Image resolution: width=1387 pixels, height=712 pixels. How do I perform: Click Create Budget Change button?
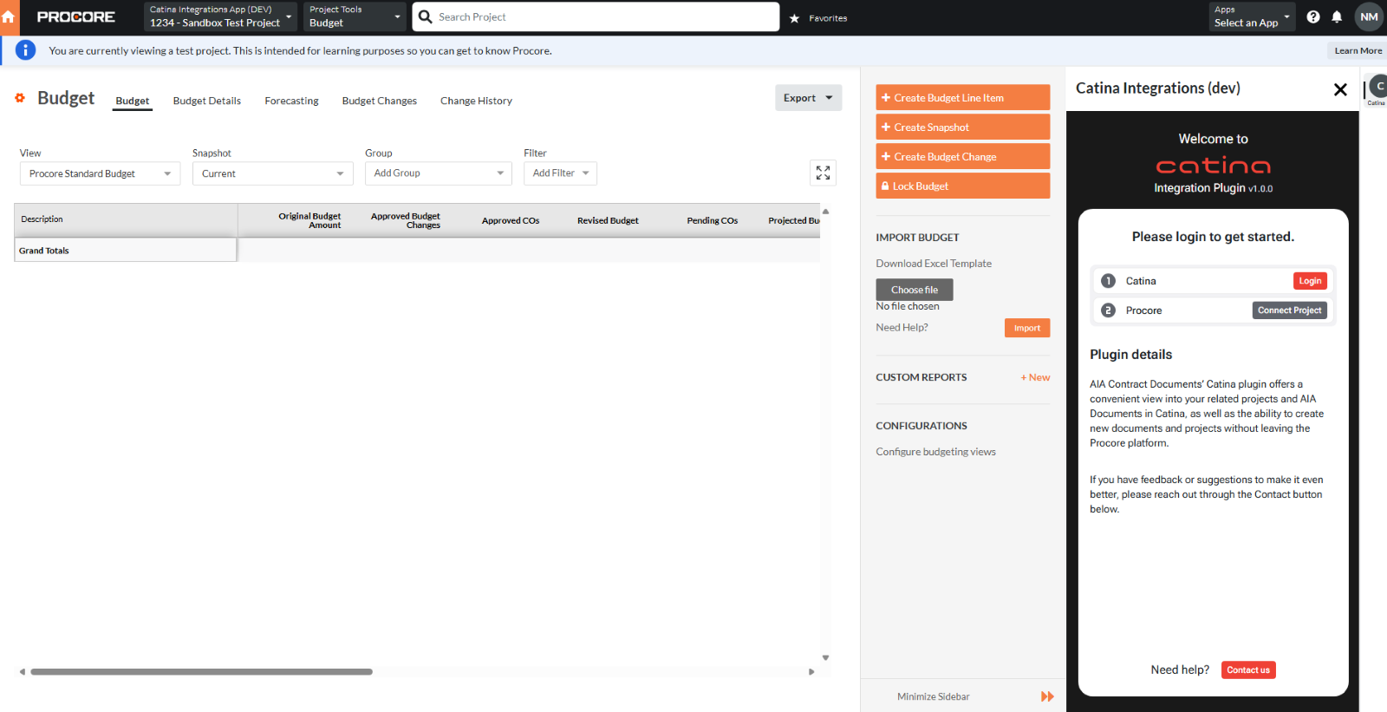(x=962, y=157)
